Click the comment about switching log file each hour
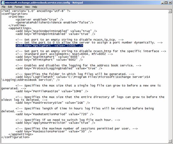Screen dimensions: 173x144 (x=68, y=120)
